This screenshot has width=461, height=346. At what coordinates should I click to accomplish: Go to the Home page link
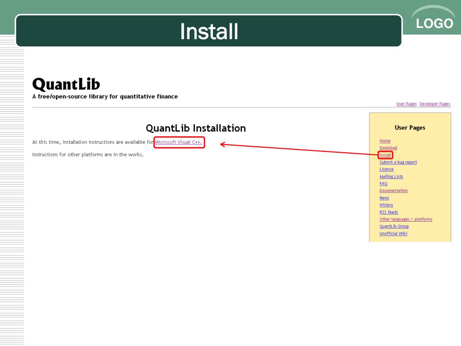coord(385,141)
